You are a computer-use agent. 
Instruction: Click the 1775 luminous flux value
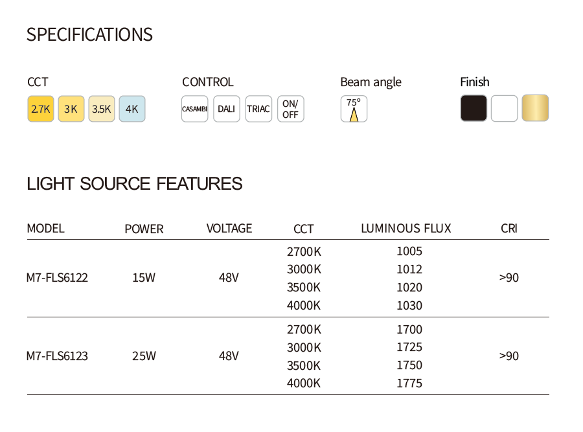(409, 383)
